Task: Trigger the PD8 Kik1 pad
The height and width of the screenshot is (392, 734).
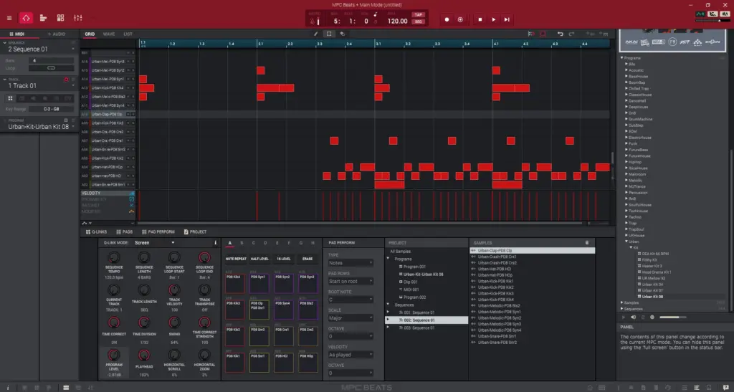Action: (234, 363)
